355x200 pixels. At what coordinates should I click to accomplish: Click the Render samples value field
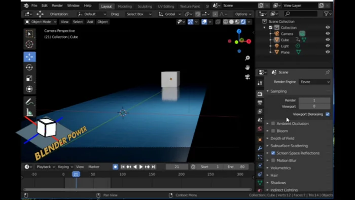pyautogui.click(x=314, y=100)
